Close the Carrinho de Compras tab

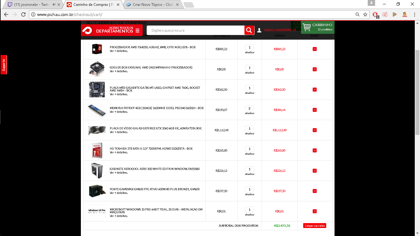click(x=118, y=5)
